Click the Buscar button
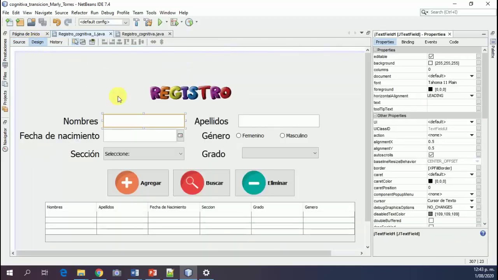 click(202, 183)
